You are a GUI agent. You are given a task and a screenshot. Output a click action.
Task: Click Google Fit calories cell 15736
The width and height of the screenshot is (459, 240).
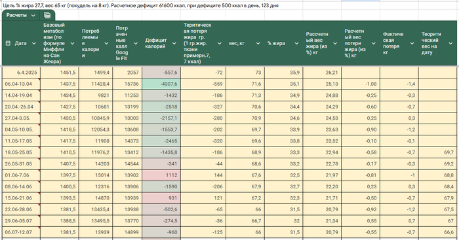(x=127, y=84)
